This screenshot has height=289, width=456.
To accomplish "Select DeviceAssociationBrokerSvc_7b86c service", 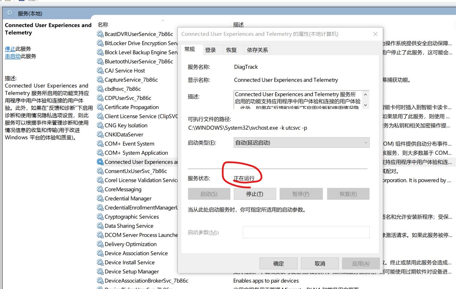I will [146, 281].
